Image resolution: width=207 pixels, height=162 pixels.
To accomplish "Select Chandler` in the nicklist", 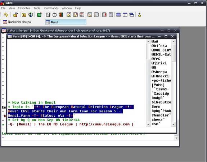I will pos(161,116).
